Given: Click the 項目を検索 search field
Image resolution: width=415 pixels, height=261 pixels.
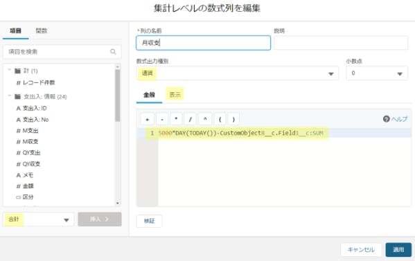Looking at the screenshot, I should (x=62, y=51).
